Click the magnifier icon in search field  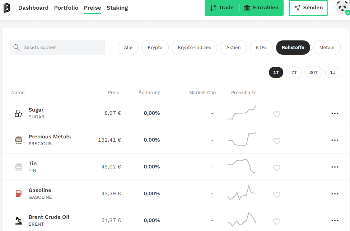[16, 47]
